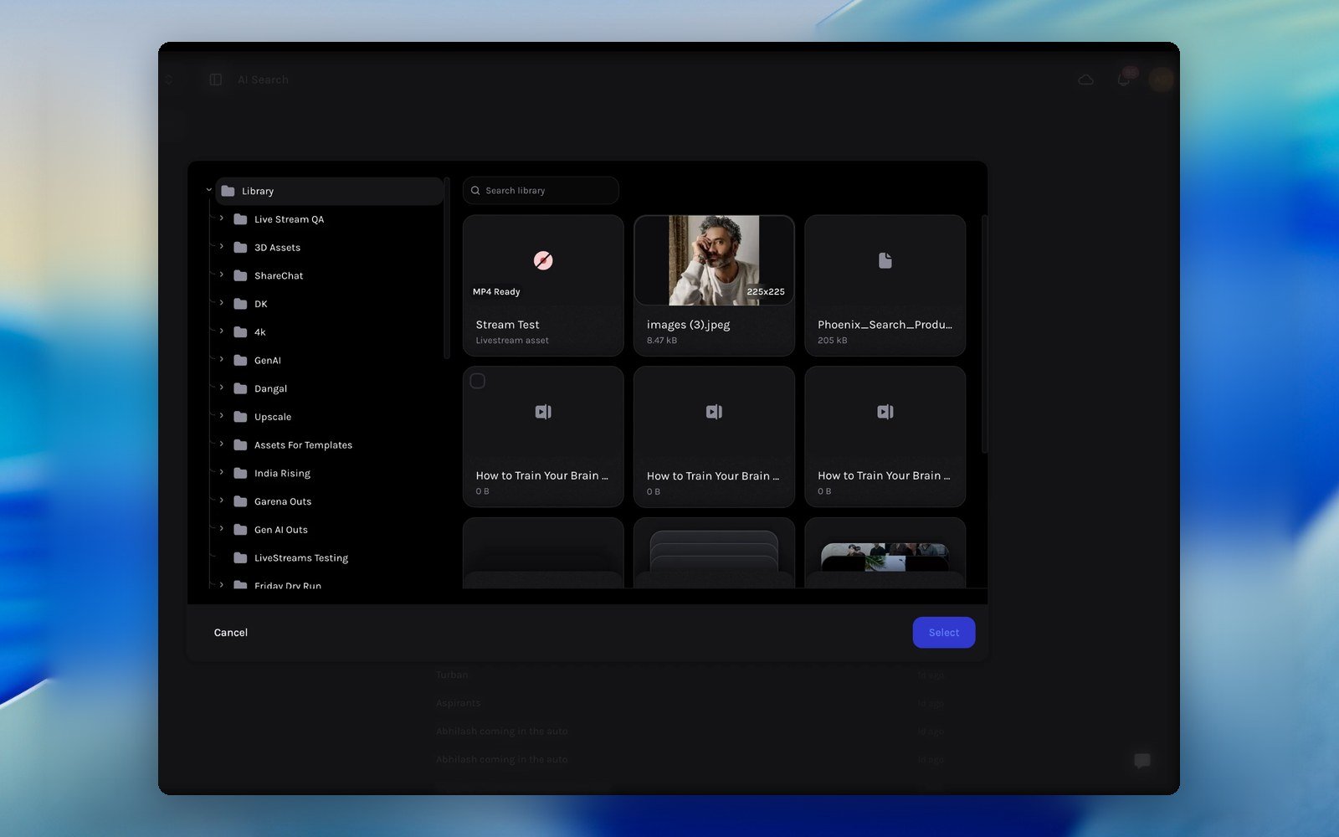Screen dimensions: 1339x837
Task: Click the Garena Outs folder icon
Action: point(240,501)
